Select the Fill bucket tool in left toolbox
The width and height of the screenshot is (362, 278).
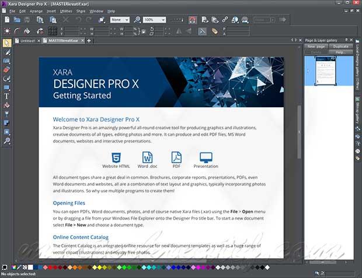point(6,105)
